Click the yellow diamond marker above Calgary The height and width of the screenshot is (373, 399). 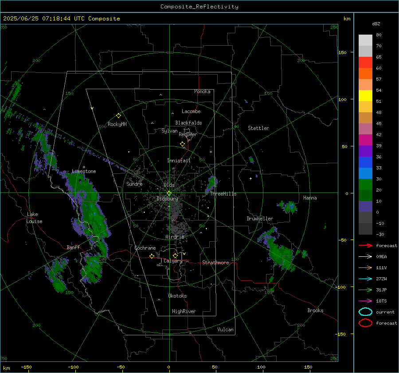coord(175,255)
